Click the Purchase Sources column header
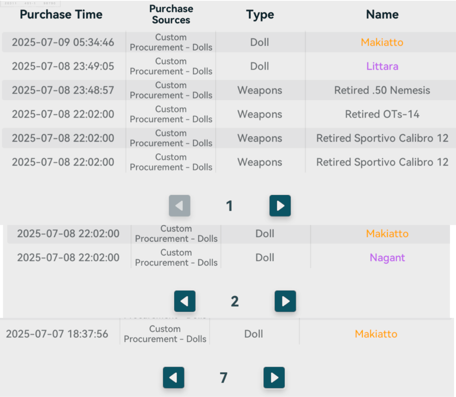Image resolution: width=456 pixels, height=397 pixels. coord(171,15)
